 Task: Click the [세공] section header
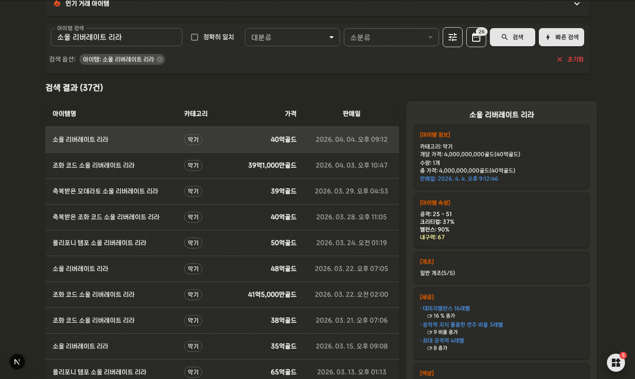(x=427, y=297)
